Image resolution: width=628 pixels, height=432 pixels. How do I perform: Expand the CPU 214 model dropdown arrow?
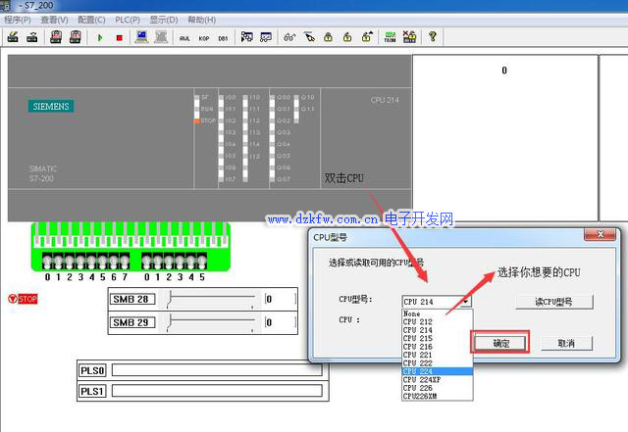point(466,302)
